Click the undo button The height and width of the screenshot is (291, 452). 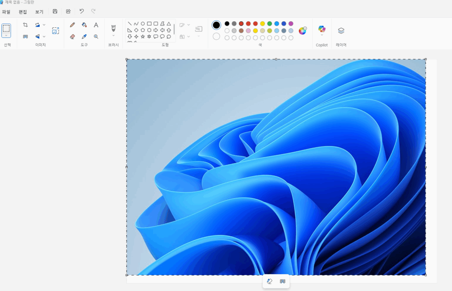click(x=82, y=11)
